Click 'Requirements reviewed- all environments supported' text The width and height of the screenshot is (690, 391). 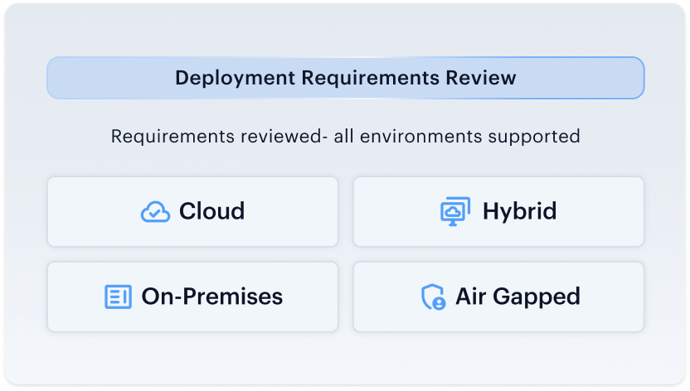coord(346,136)
